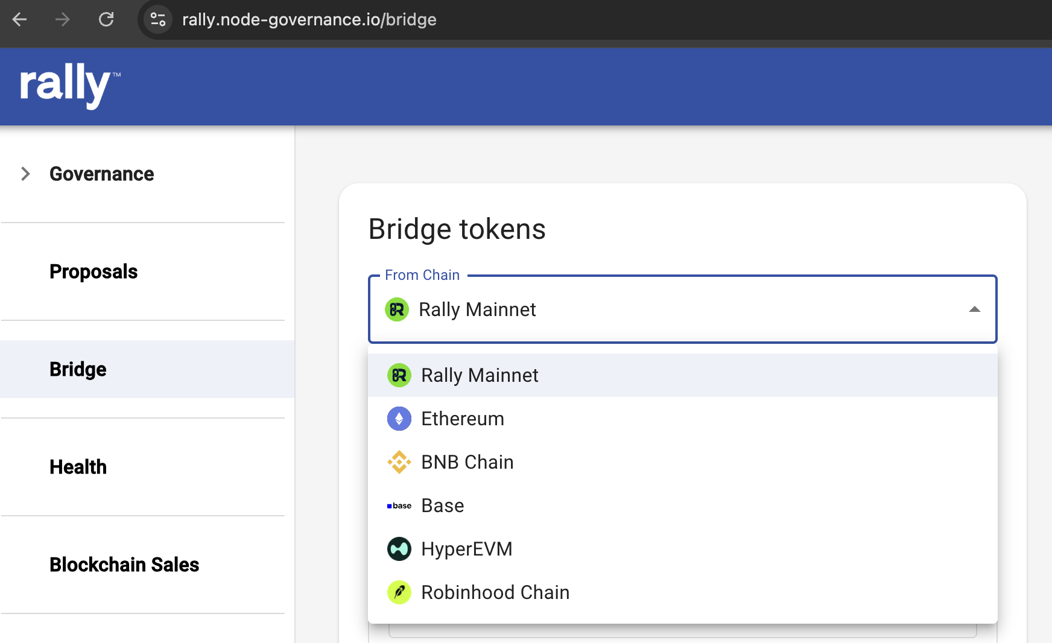Viewport: 1052px width, 643px height.
Task: Click the Base logo icon
Action: coord(399,505)
